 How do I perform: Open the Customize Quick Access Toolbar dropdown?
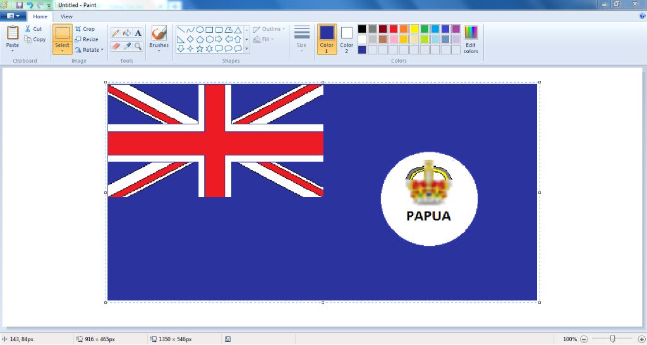(49, 5)
